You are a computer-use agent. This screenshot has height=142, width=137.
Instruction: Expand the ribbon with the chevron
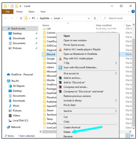click(x=129, y=12)
